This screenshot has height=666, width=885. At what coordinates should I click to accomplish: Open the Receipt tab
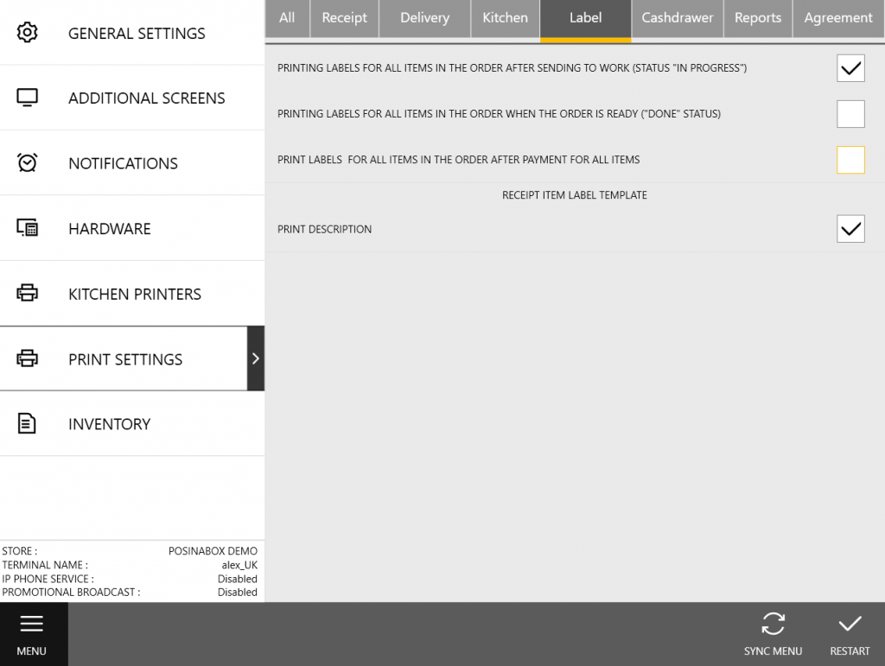pos(343,17)
